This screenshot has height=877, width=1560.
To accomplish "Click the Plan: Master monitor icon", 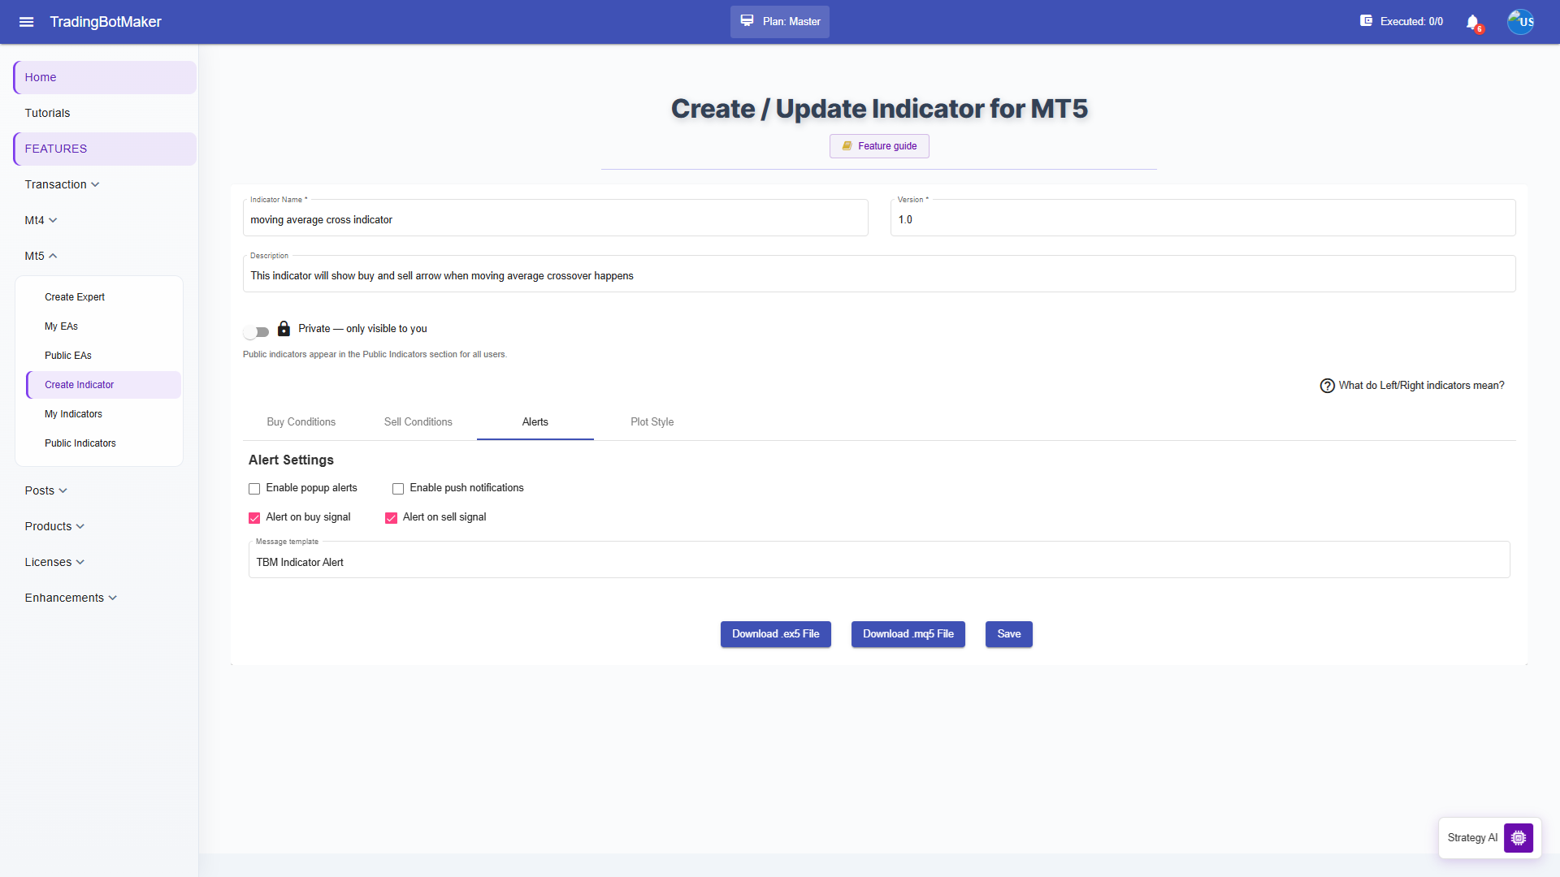I will (x=747, y=21).
